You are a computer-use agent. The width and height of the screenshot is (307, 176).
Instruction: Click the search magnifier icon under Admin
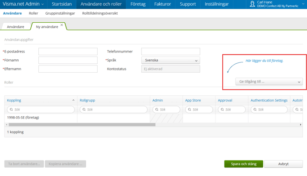point(157,110)
